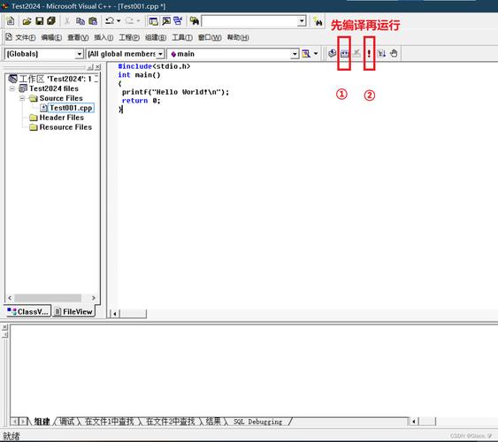Click the Save floppy disk icon
This screenshot has width=498, height=442.
click(40, 21)
